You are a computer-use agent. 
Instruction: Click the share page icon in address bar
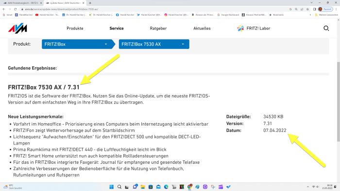pos(302,9)
